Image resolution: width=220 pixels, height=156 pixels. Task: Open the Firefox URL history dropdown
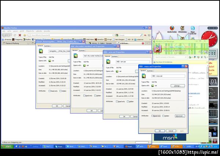[113, 35]
